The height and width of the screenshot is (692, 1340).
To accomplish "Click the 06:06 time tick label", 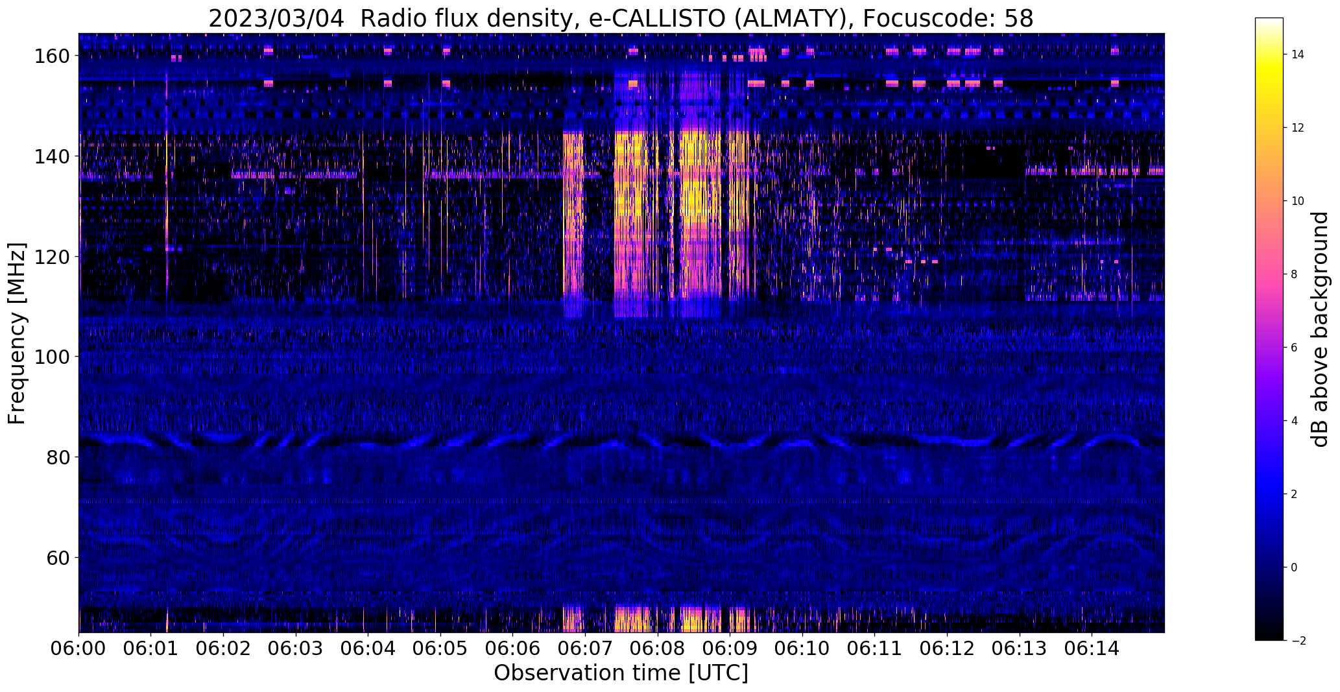I will 512,649.
